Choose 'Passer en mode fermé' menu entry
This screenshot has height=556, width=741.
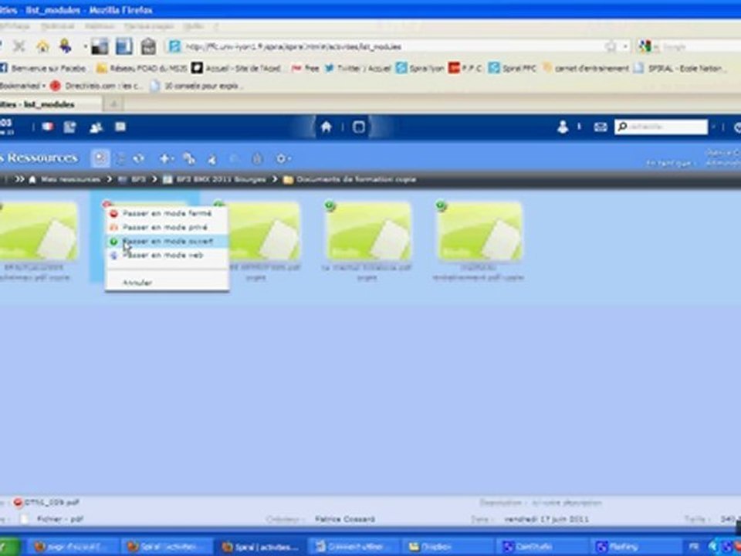tap(167, 214)
